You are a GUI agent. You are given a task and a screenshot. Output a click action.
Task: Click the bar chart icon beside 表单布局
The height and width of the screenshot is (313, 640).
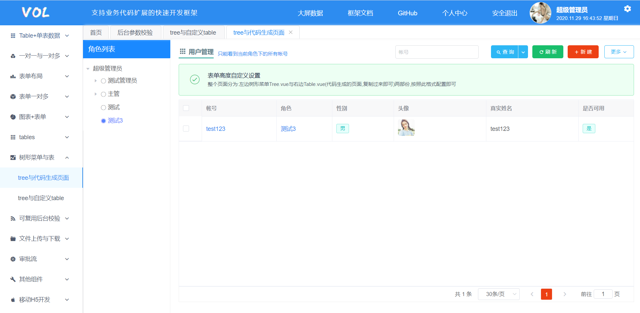click(13, 76)
